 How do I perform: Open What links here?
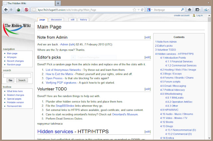(15, 91)
